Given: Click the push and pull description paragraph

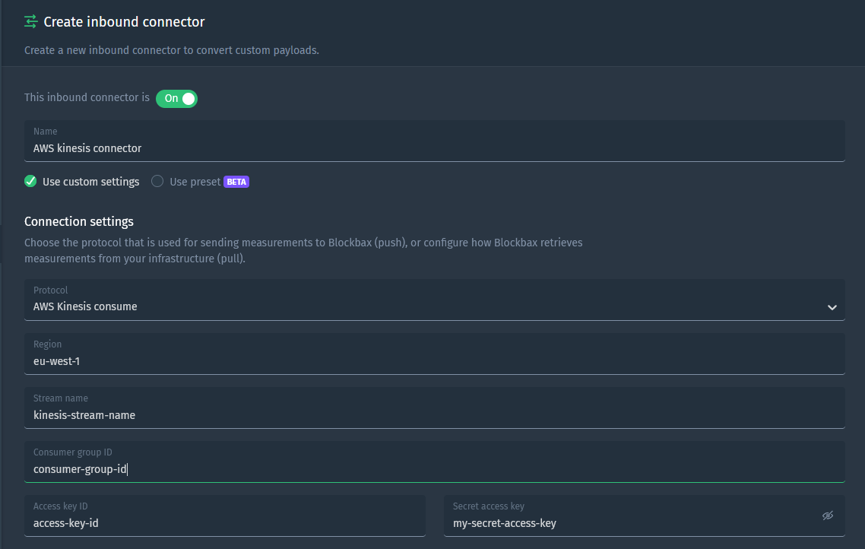Looking at the screenshot, I should 303,250.
